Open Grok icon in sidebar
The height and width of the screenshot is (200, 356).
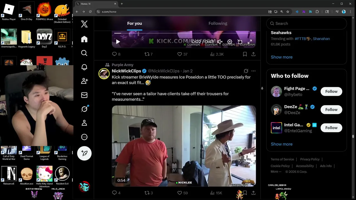tap(84, 109)
